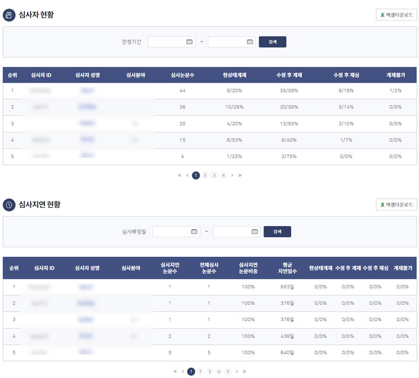Click 심사논문수 column header in 심사자 현황 table
Viewport: 419px width, 378px height.
pyautogui.click(x=182, y=75)
